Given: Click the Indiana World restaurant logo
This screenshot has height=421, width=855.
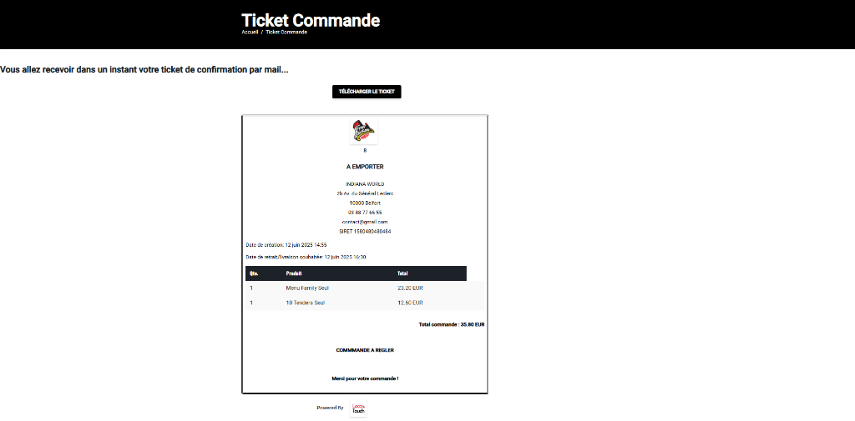Looking at the screenshot, I should [364, 131].
